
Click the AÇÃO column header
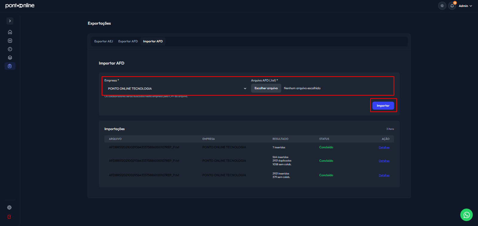[x=385, y=139]
